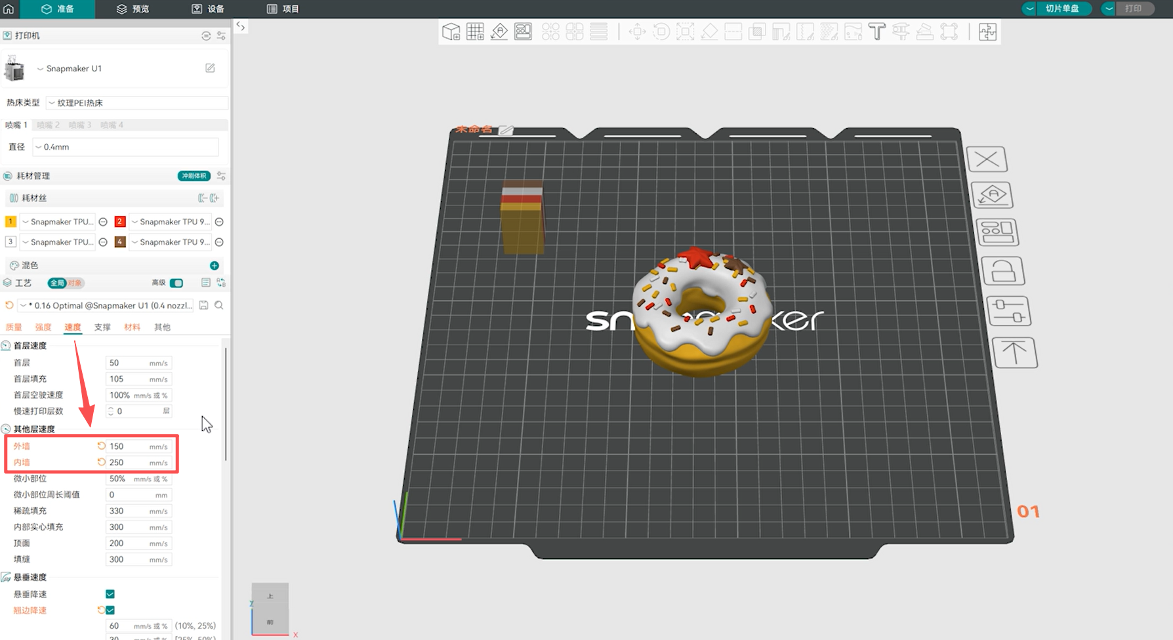
Task: Open the settings list icon in 工艺 row
Action: click(x=206, y=283)
